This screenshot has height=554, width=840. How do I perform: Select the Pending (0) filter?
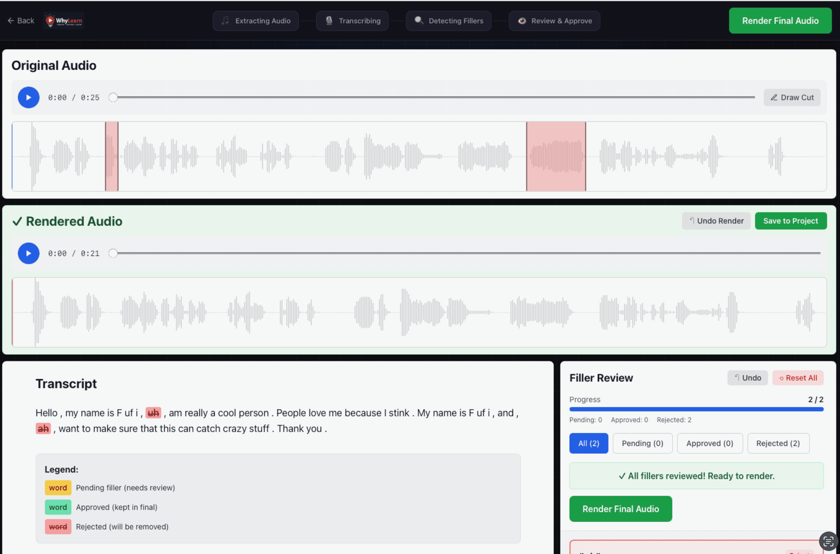point(642,443)
